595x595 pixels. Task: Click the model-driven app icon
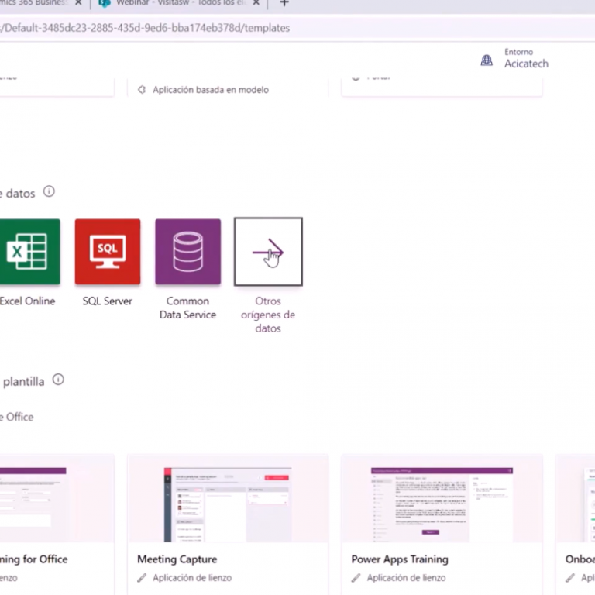point(142,90)
